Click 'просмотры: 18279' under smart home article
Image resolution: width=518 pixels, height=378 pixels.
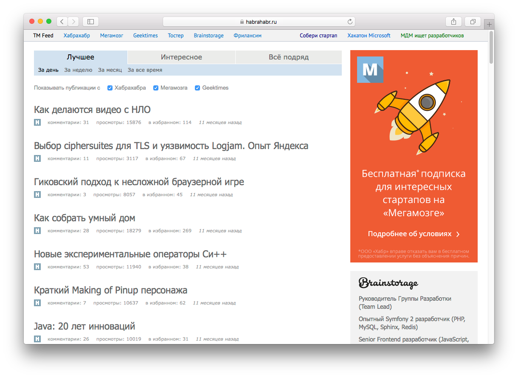tap(118, 231)
